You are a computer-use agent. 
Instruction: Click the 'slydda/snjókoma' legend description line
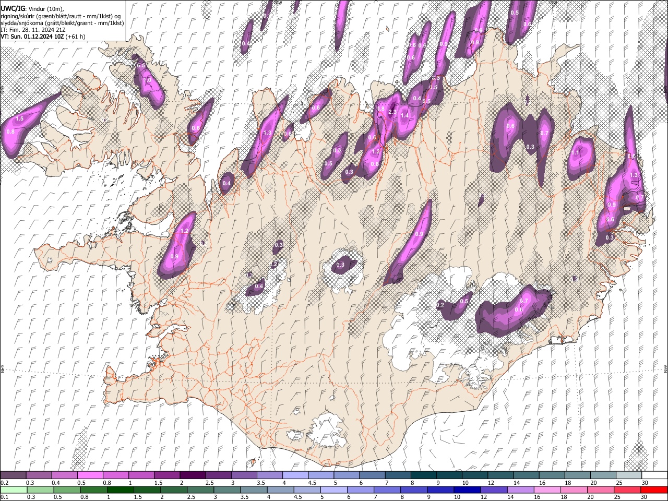point(62,23)
